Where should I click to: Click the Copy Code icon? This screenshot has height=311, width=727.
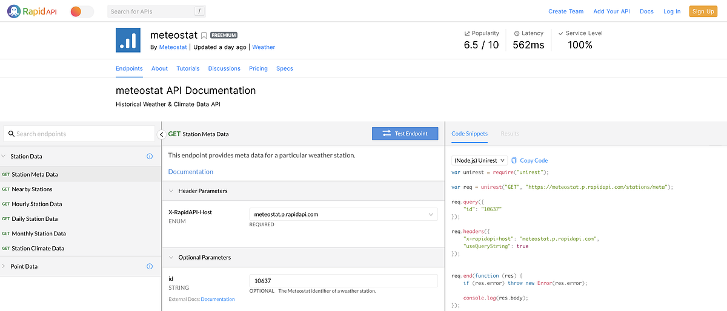pyautogui.click(x=514, y=160)
